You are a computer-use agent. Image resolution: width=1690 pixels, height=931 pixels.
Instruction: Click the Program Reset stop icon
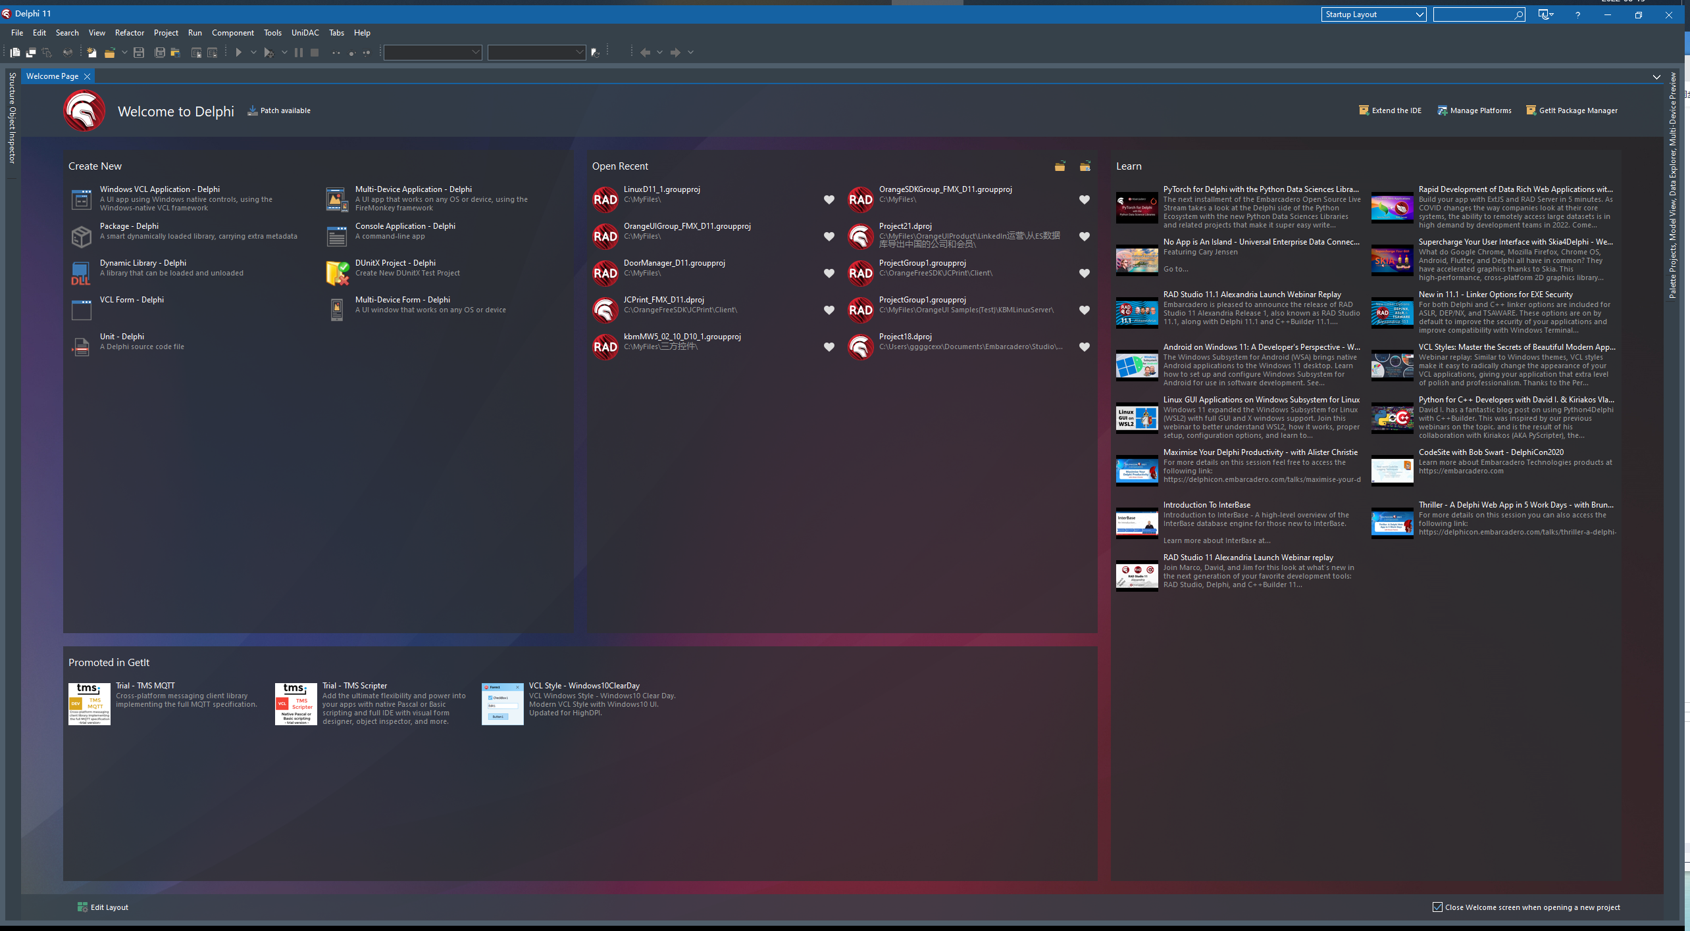[x=315, y=53]
